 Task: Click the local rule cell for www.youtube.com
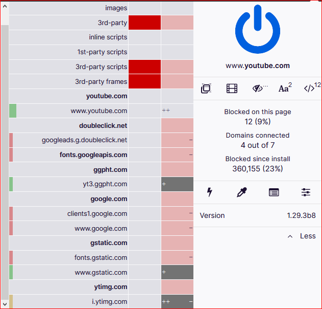[177, 111]
